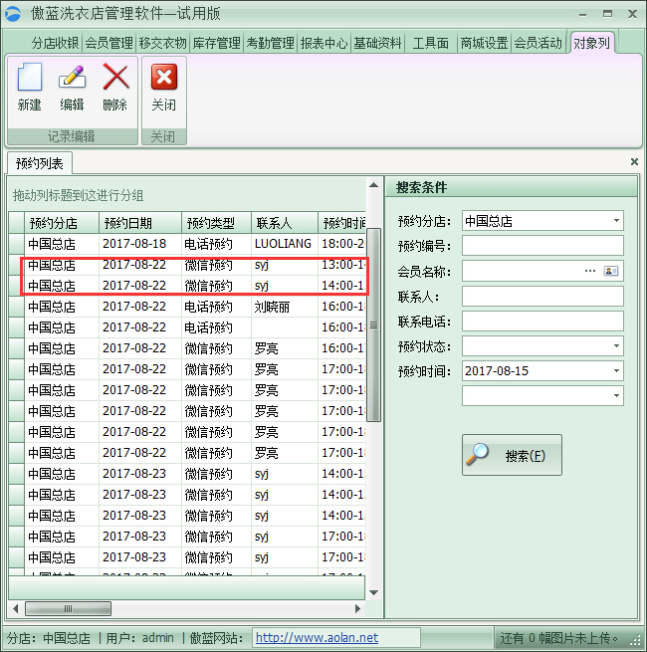Open the 预约时间 date dropdown showing 2017-08-15
Image resolution: width=647 pixels, height=652 pixels.
[x=616, y=371]
